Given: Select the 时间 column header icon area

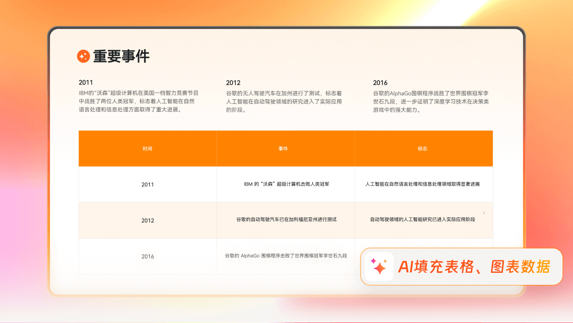Looking at the screenshot, I should 147,149.
